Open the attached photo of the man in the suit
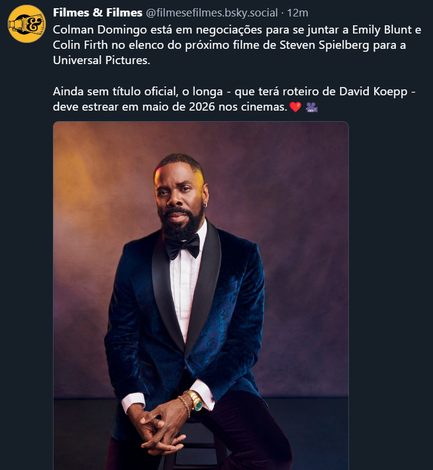The width and height of the screenshot is (433, 470). 201,295
